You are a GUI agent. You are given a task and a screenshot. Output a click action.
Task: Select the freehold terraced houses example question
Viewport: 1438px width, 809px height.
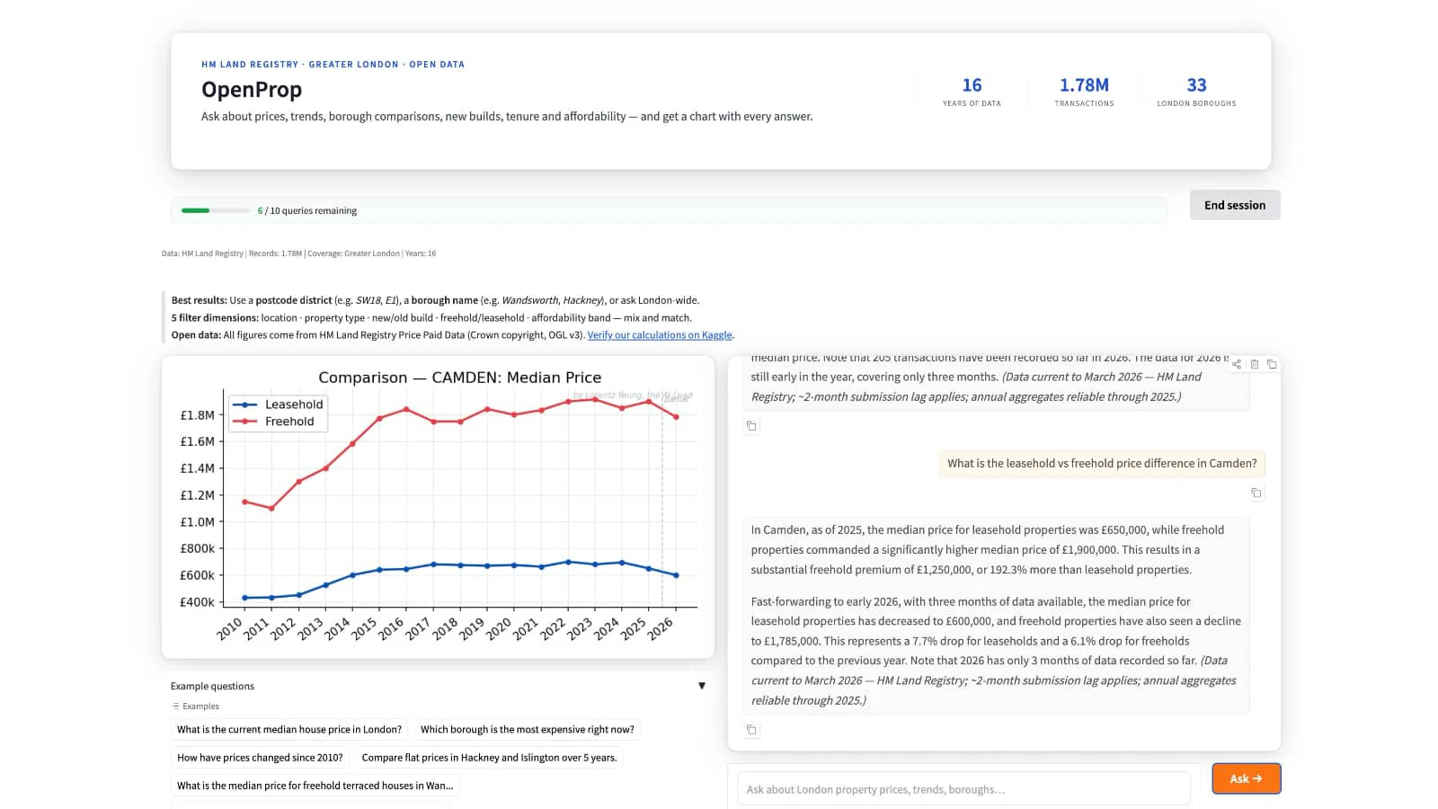tap(315, 785)
